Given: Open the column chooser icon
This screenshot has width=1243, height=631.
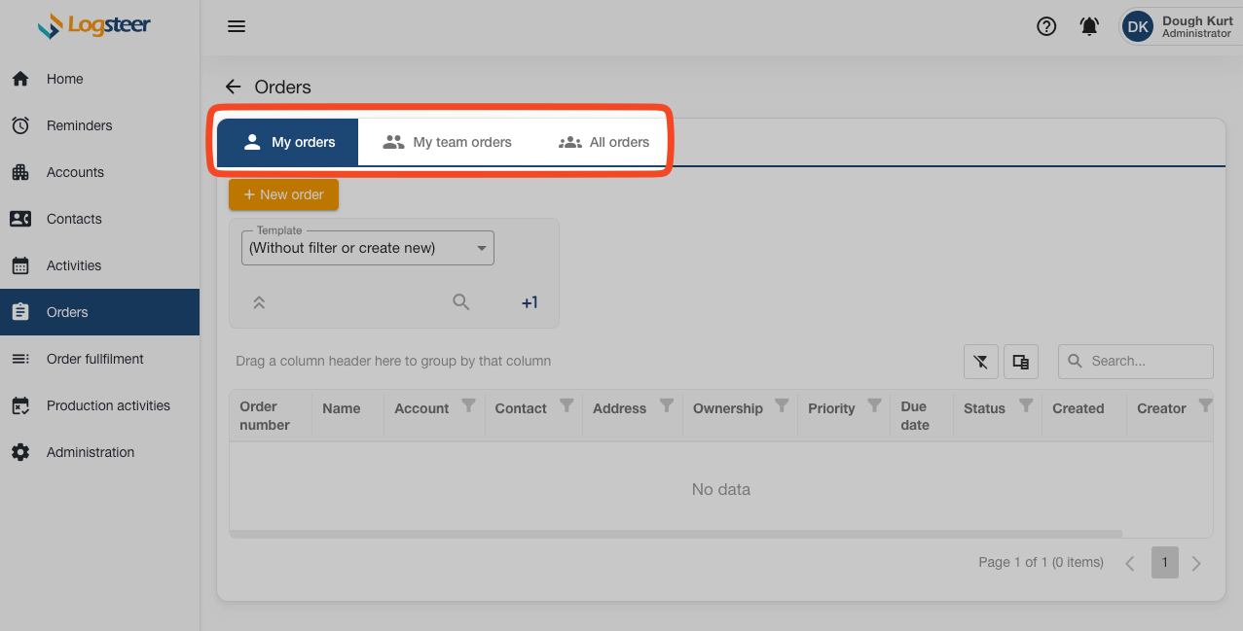Looking at the screenshot, I should pyautogui.click(x=1020, y=362).
